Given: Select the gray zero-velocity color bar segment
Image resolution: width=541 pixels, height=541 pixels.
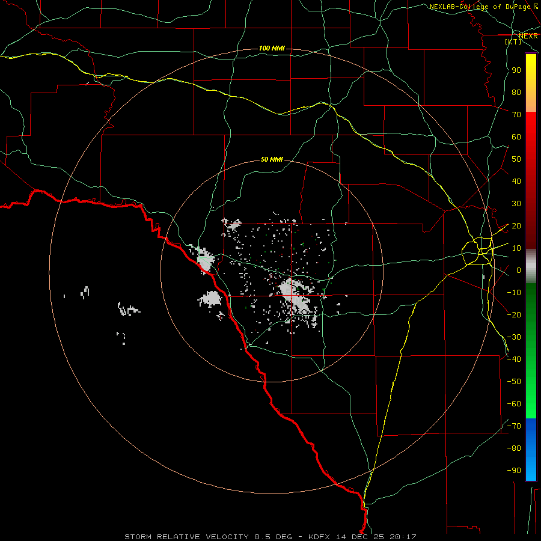Looking at the screenshot, I should (x=531, y=266).
